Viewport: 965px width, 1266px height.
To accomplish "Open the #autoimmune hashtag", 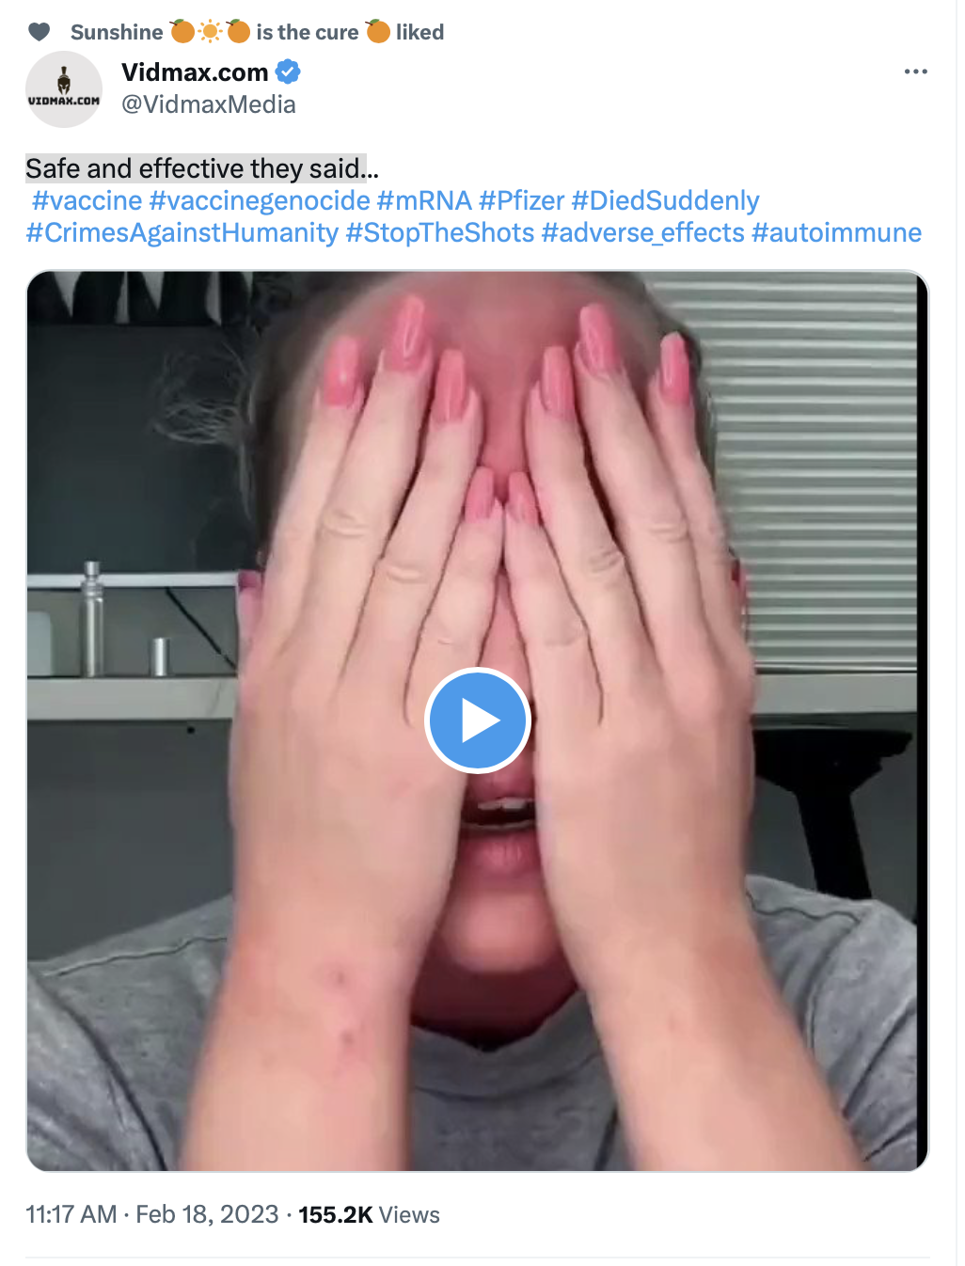I will click(x=837, y=232).
